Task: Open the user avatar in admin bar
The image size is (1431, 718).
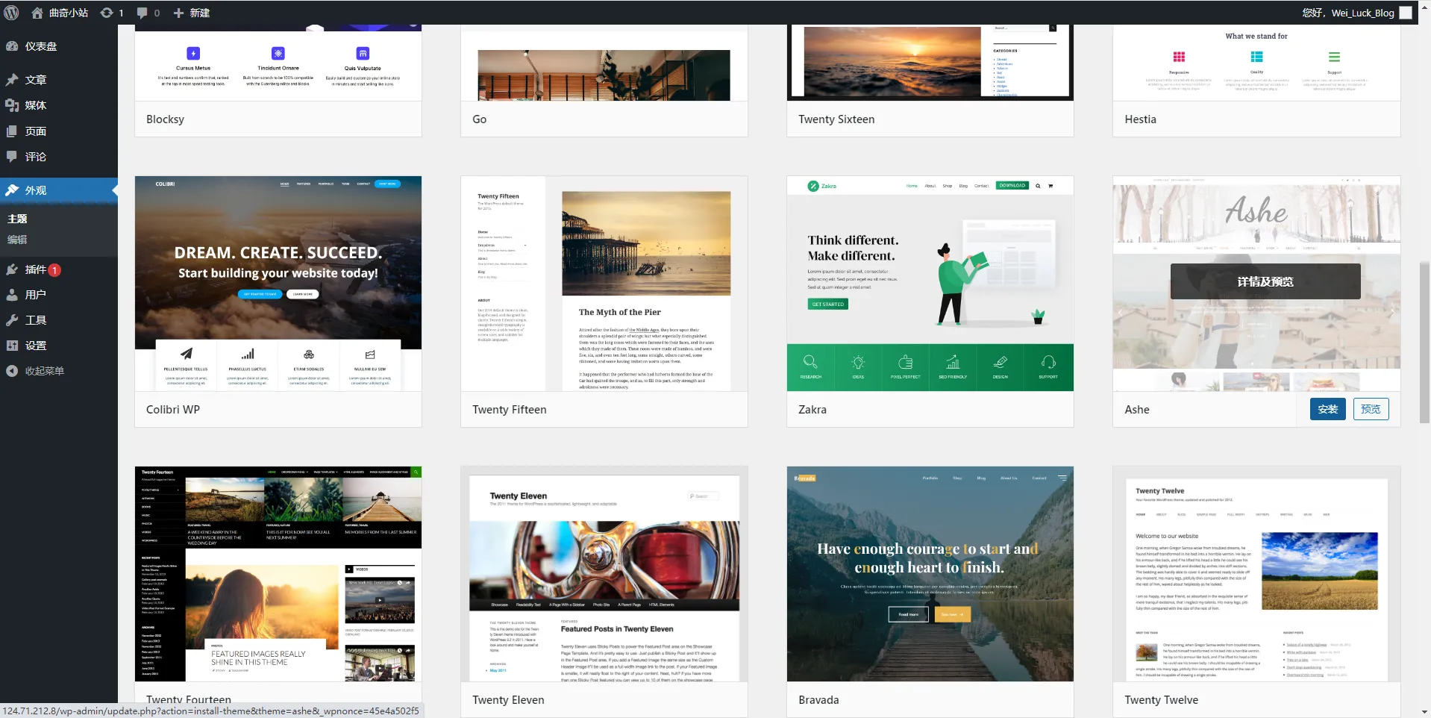Action: click(x=1406, y=13)
